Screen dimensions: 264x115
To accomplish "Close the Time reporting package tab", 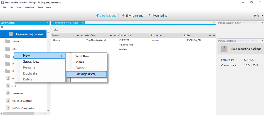I will point(82,23).
